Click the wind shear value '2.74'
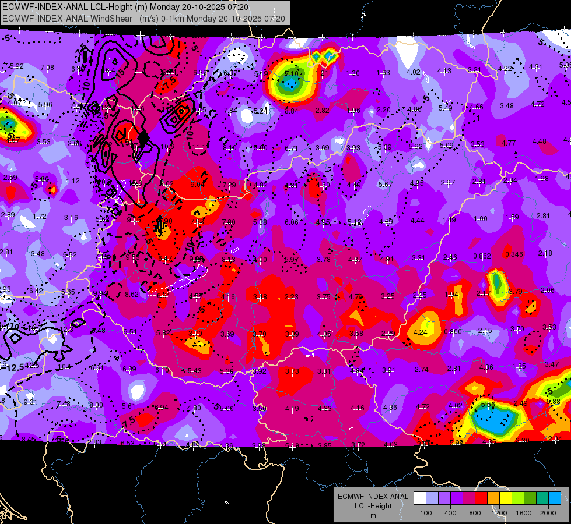Viewport: 571px width, 524px height. [x=421, y=370]
